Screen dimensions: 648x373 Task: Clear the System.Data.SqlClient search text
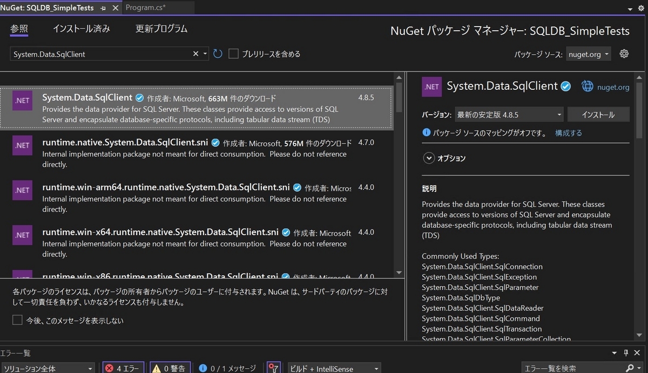point(196,54)
